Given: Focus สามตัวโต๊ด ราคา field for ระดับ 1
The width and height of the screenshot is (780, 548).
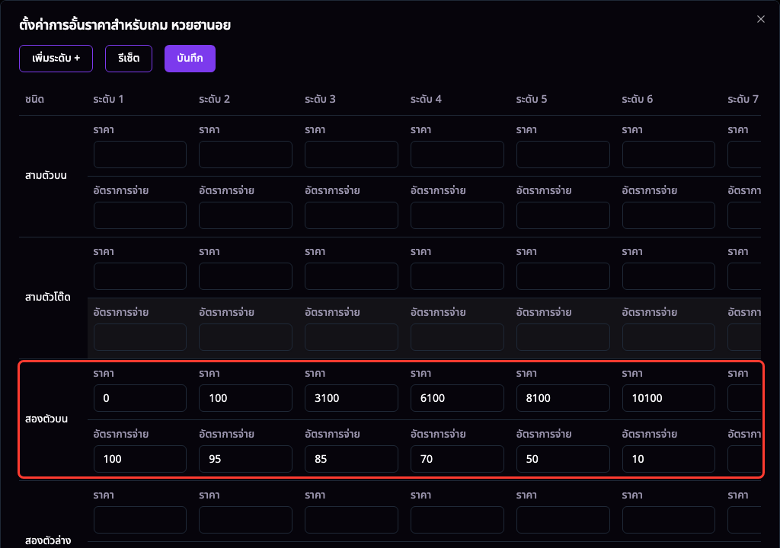Looking at the screenshot, I should click(140, 276).
